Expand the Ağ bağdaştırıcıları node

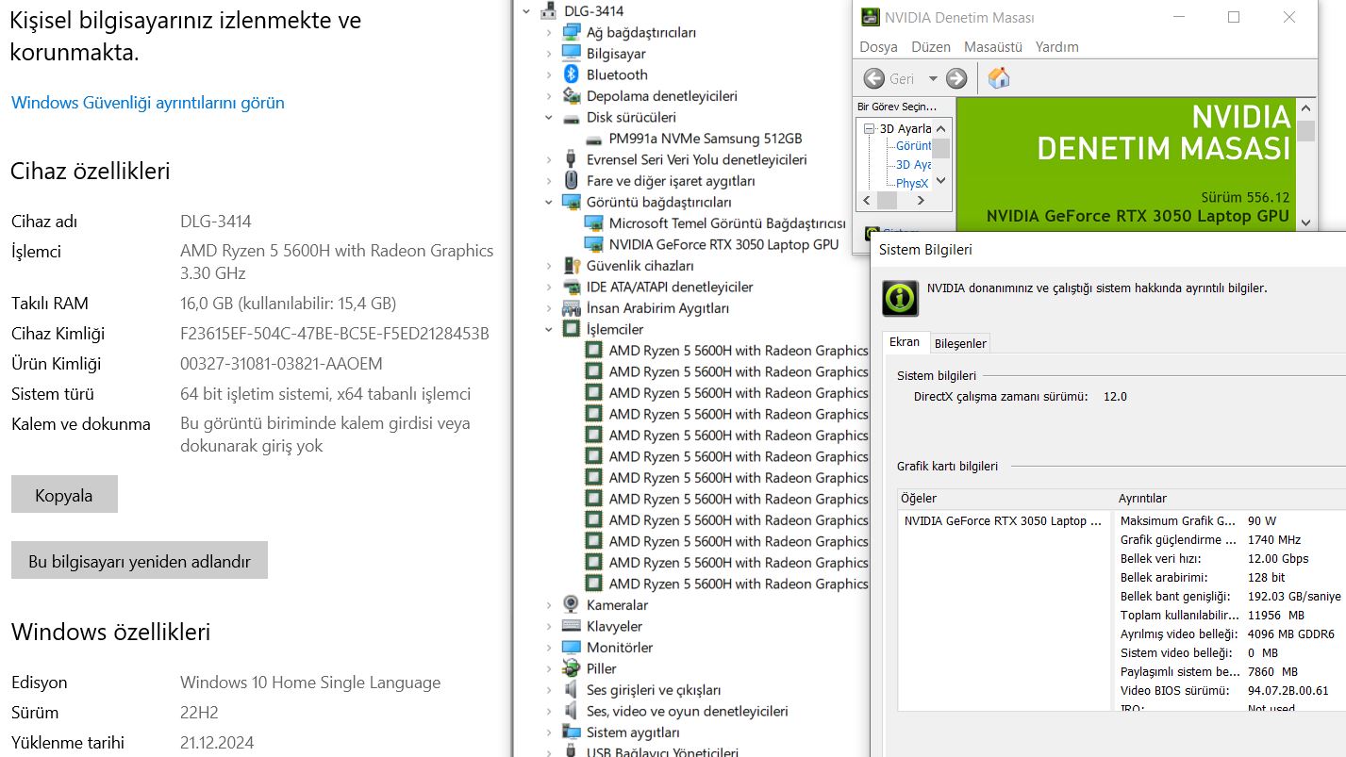click(x=548, y=32)
